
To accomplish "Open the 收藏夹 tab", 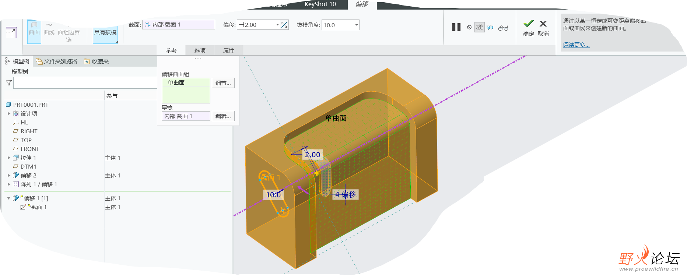I will tap(96, 61).
